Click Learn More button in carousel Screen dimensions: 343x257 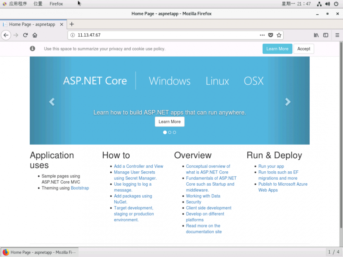(x=169, y=122)
